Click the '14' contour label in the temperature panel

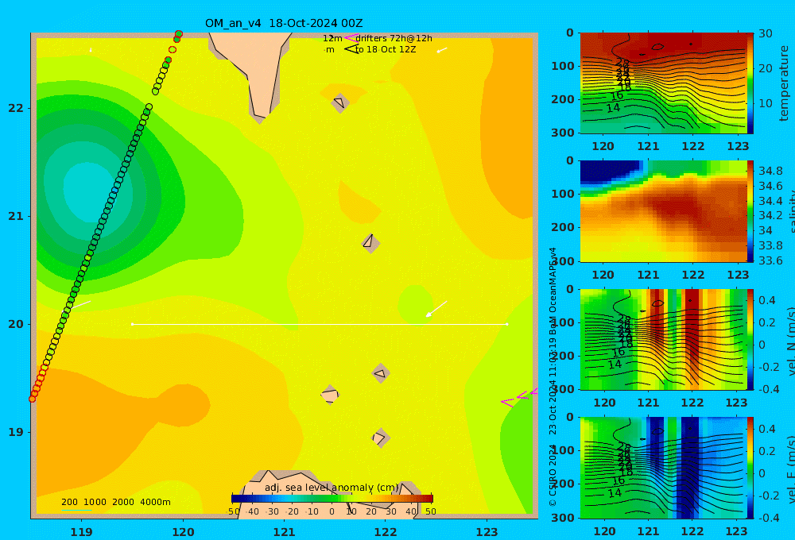coord(613,108)
